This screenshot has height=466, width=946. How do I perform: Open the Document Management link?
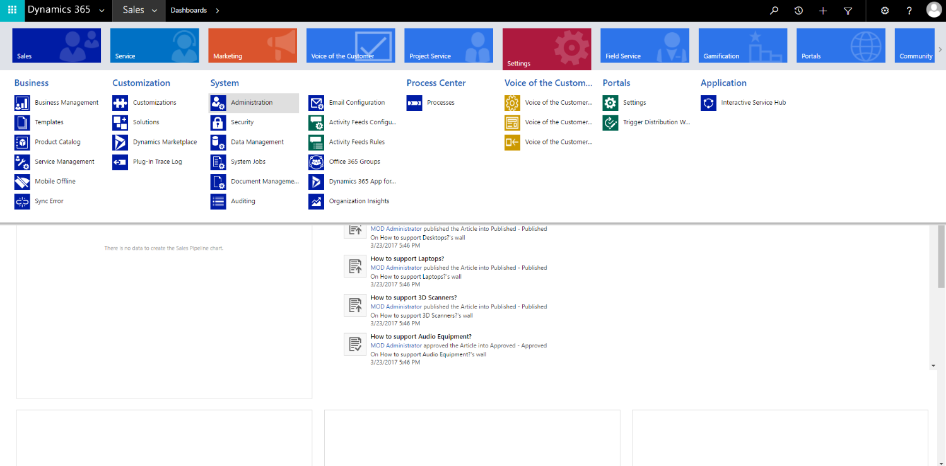pyautogui.click(x=265, y=182)
